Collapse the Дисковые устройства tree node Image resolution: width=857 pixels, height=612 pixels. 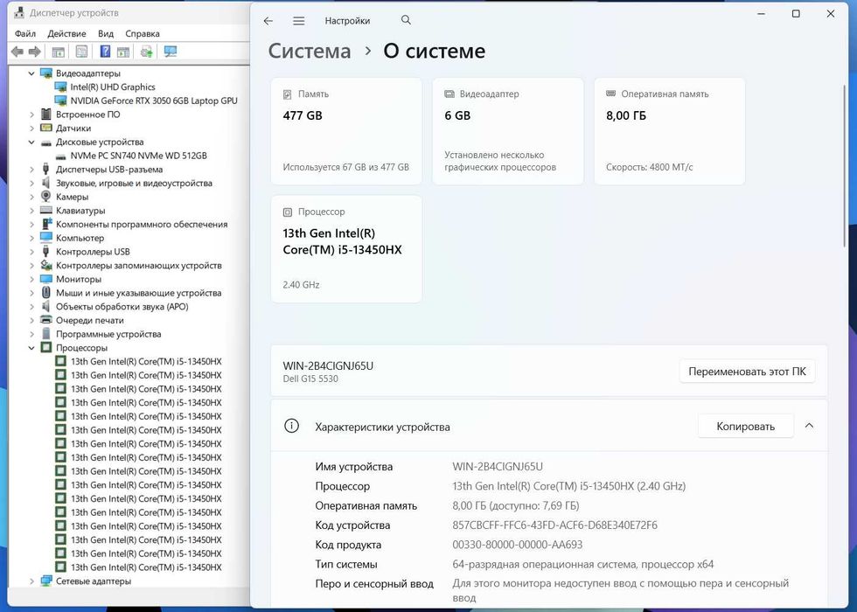pos(31,142)
